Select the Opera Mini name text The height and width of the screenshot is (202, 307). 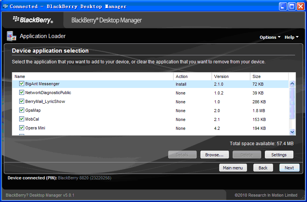point(35,128)
